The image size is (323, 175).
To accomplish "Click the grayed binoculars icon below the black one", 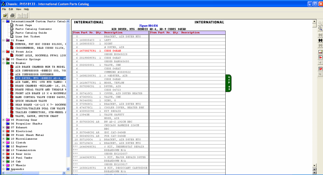I will click(320, 45).
